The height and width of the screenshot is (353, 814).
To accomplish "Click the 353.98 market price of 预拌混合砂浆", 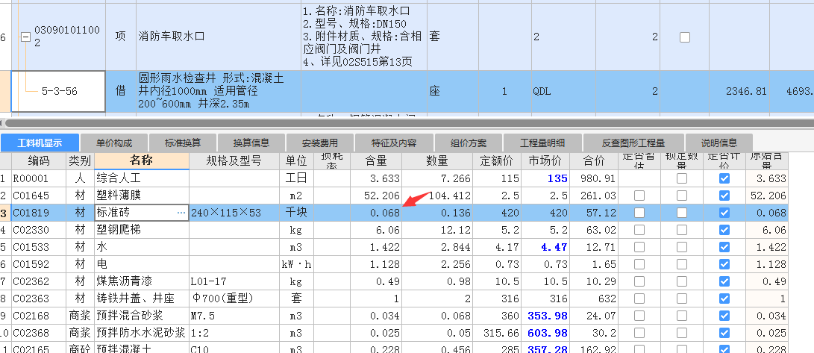I will pos(545,315).
